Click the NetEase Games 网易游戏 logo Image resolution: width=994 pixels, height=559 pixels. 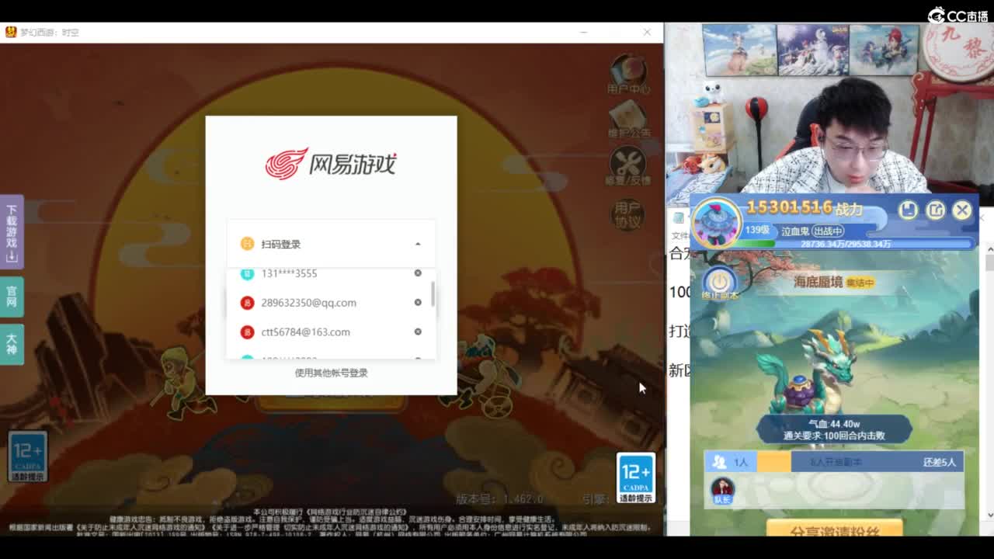pos(331,164)
